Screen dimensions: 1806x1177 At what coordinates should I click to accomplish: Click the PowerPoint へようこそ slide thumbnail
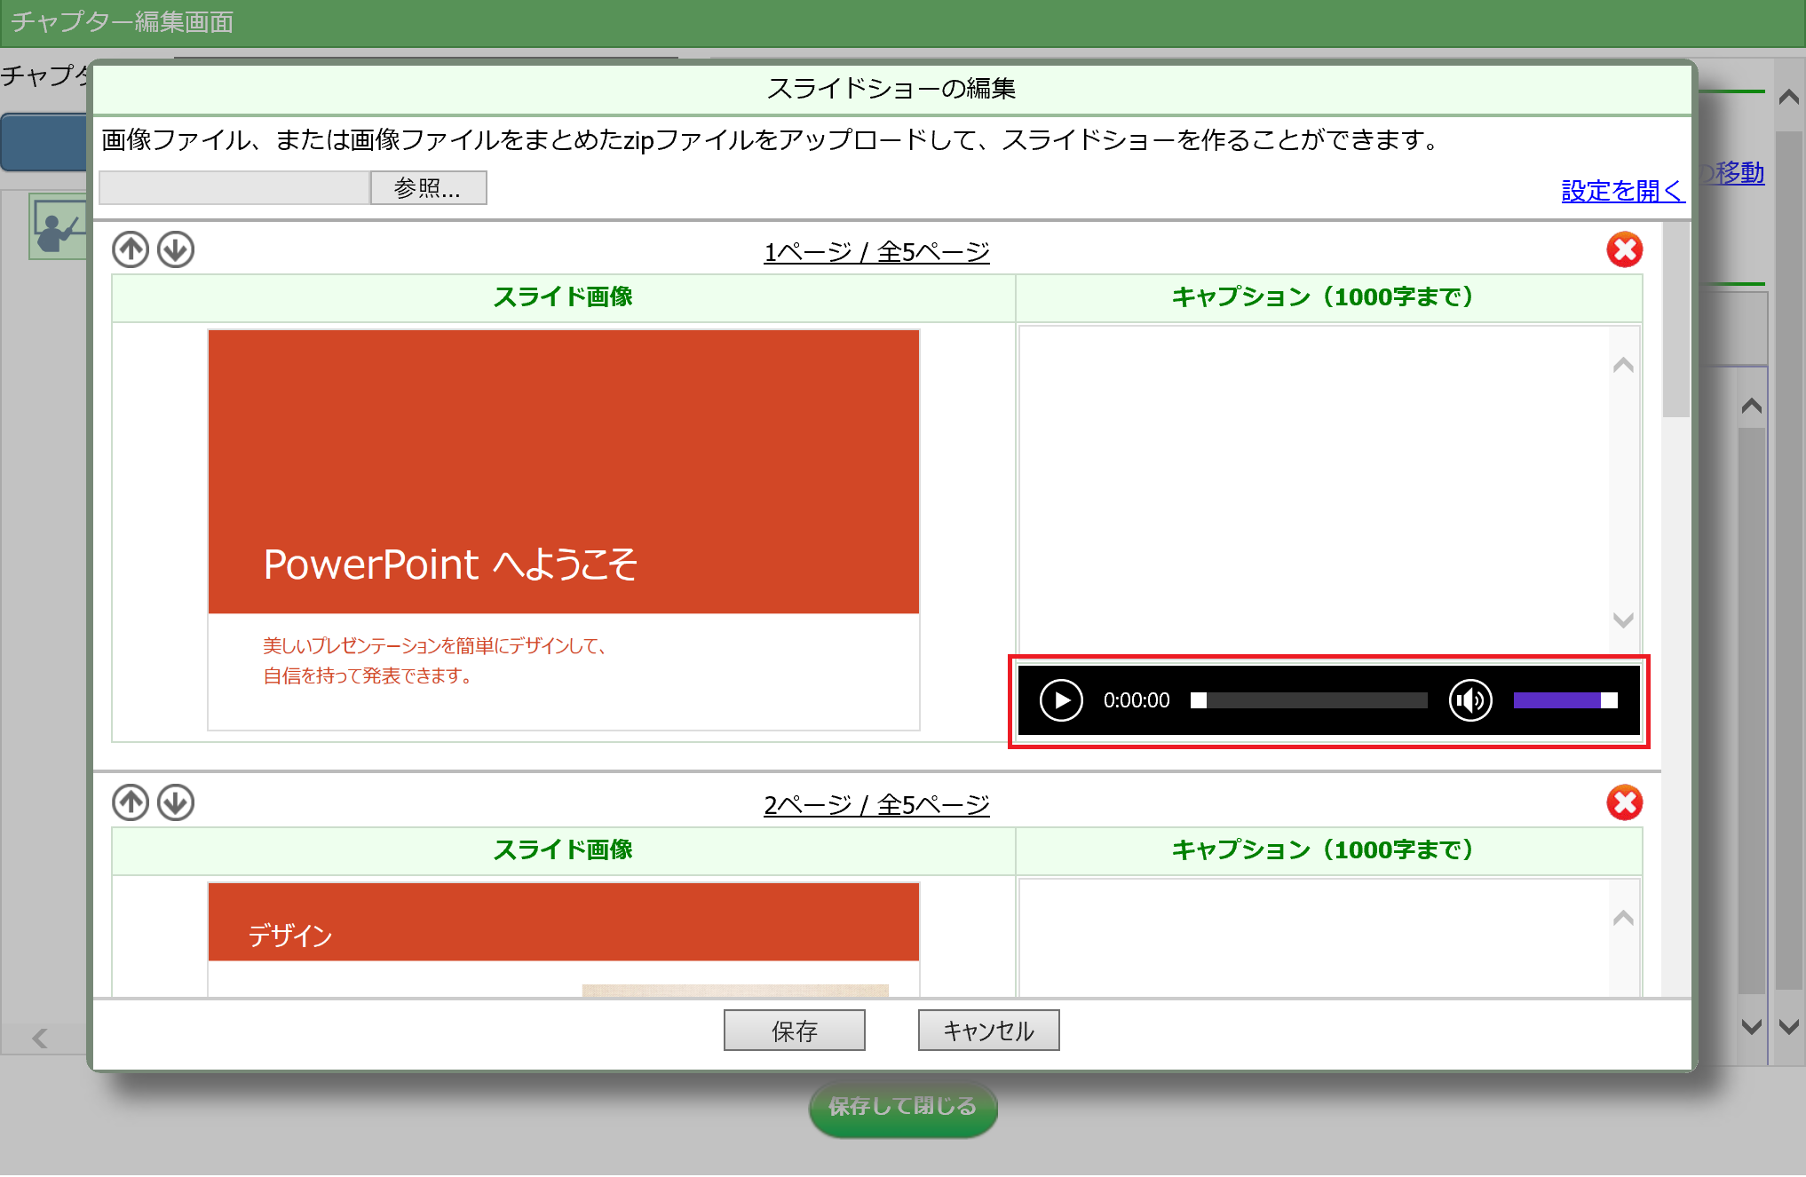[x=564, y=530]
